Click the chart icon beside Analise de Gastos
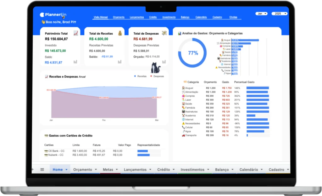 [180, 33]
